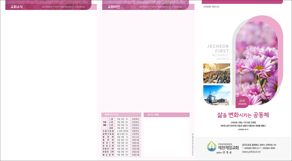Select the church building exterior photo
This screenshot has width=292, height=161.
[x=216, y=95]
